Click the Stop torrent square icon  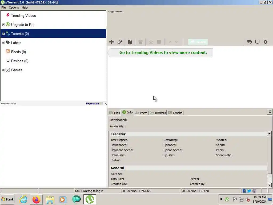click(159, 42)
